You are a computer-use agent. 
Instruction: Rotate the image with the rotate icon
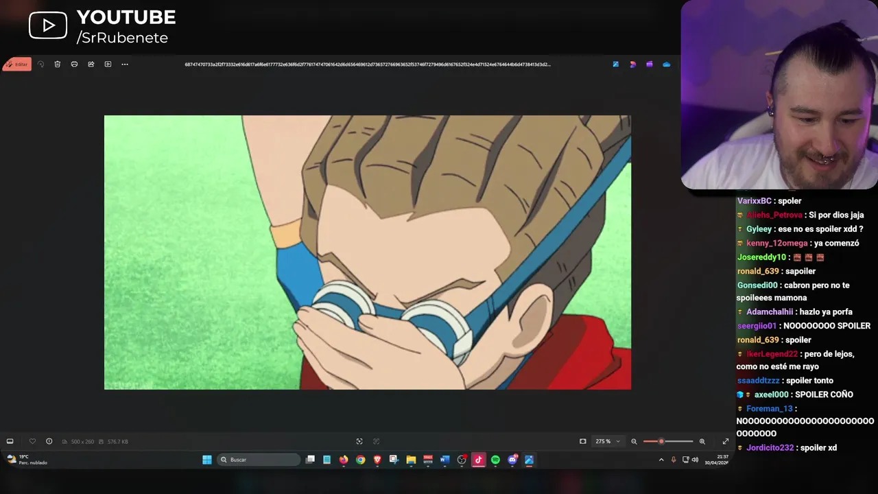(40, 64)
